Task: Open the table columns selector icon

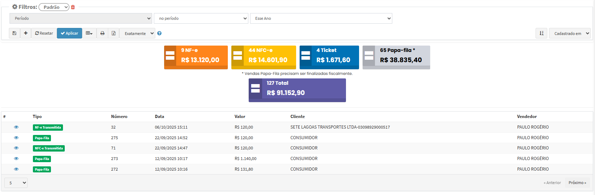Action: pyautogui.click(x=89, y=33)
